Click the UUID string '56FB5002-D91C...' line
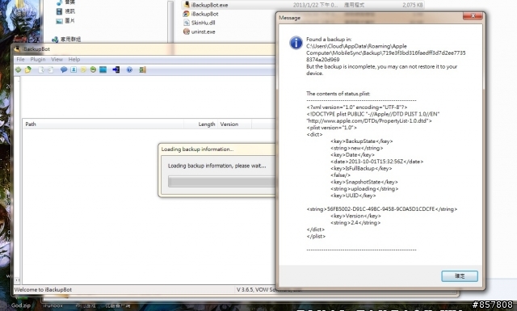Image resolution: width=517 pixels, height=311 pixels. (x=382, y=209)
